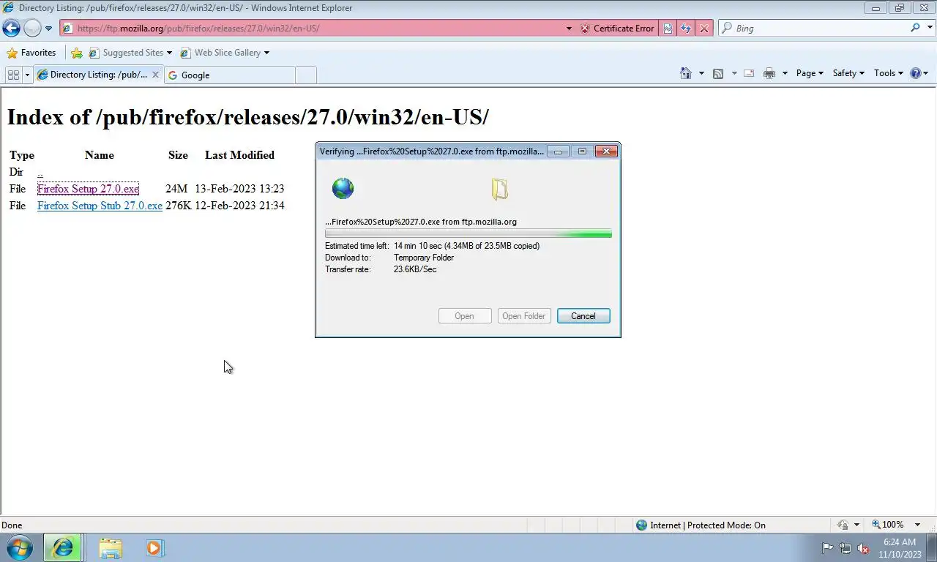
Task: Go back with the browser Back arrow
Action: (11, 29)
